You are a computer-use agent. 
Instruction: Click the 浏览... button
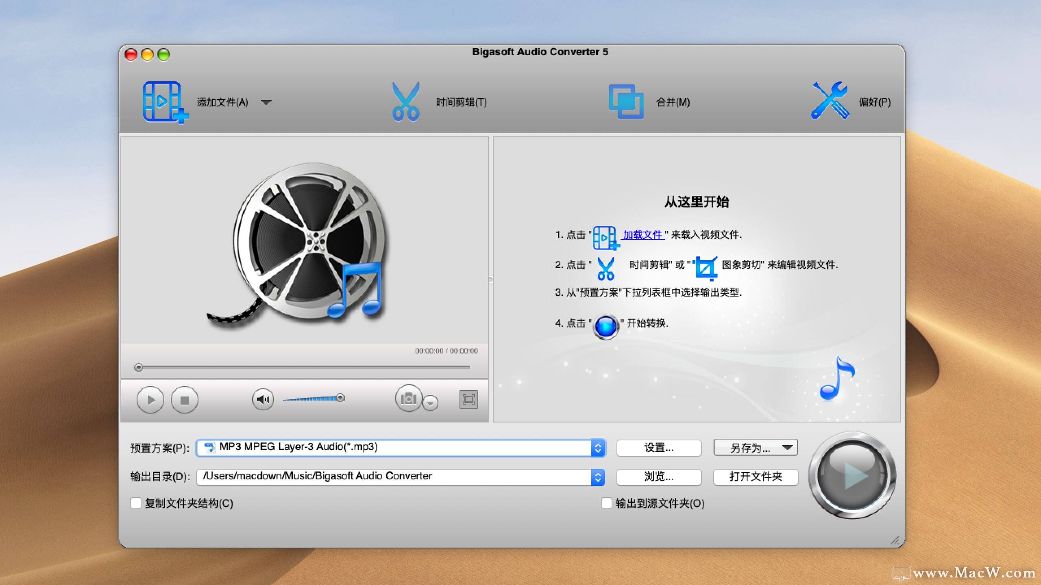(659, 477)
